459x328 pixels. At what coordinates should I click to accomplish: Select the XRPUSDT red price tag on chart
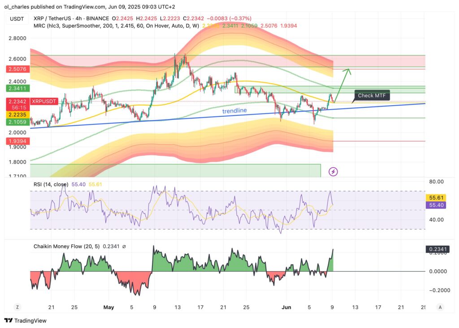[x=43, y=102]
